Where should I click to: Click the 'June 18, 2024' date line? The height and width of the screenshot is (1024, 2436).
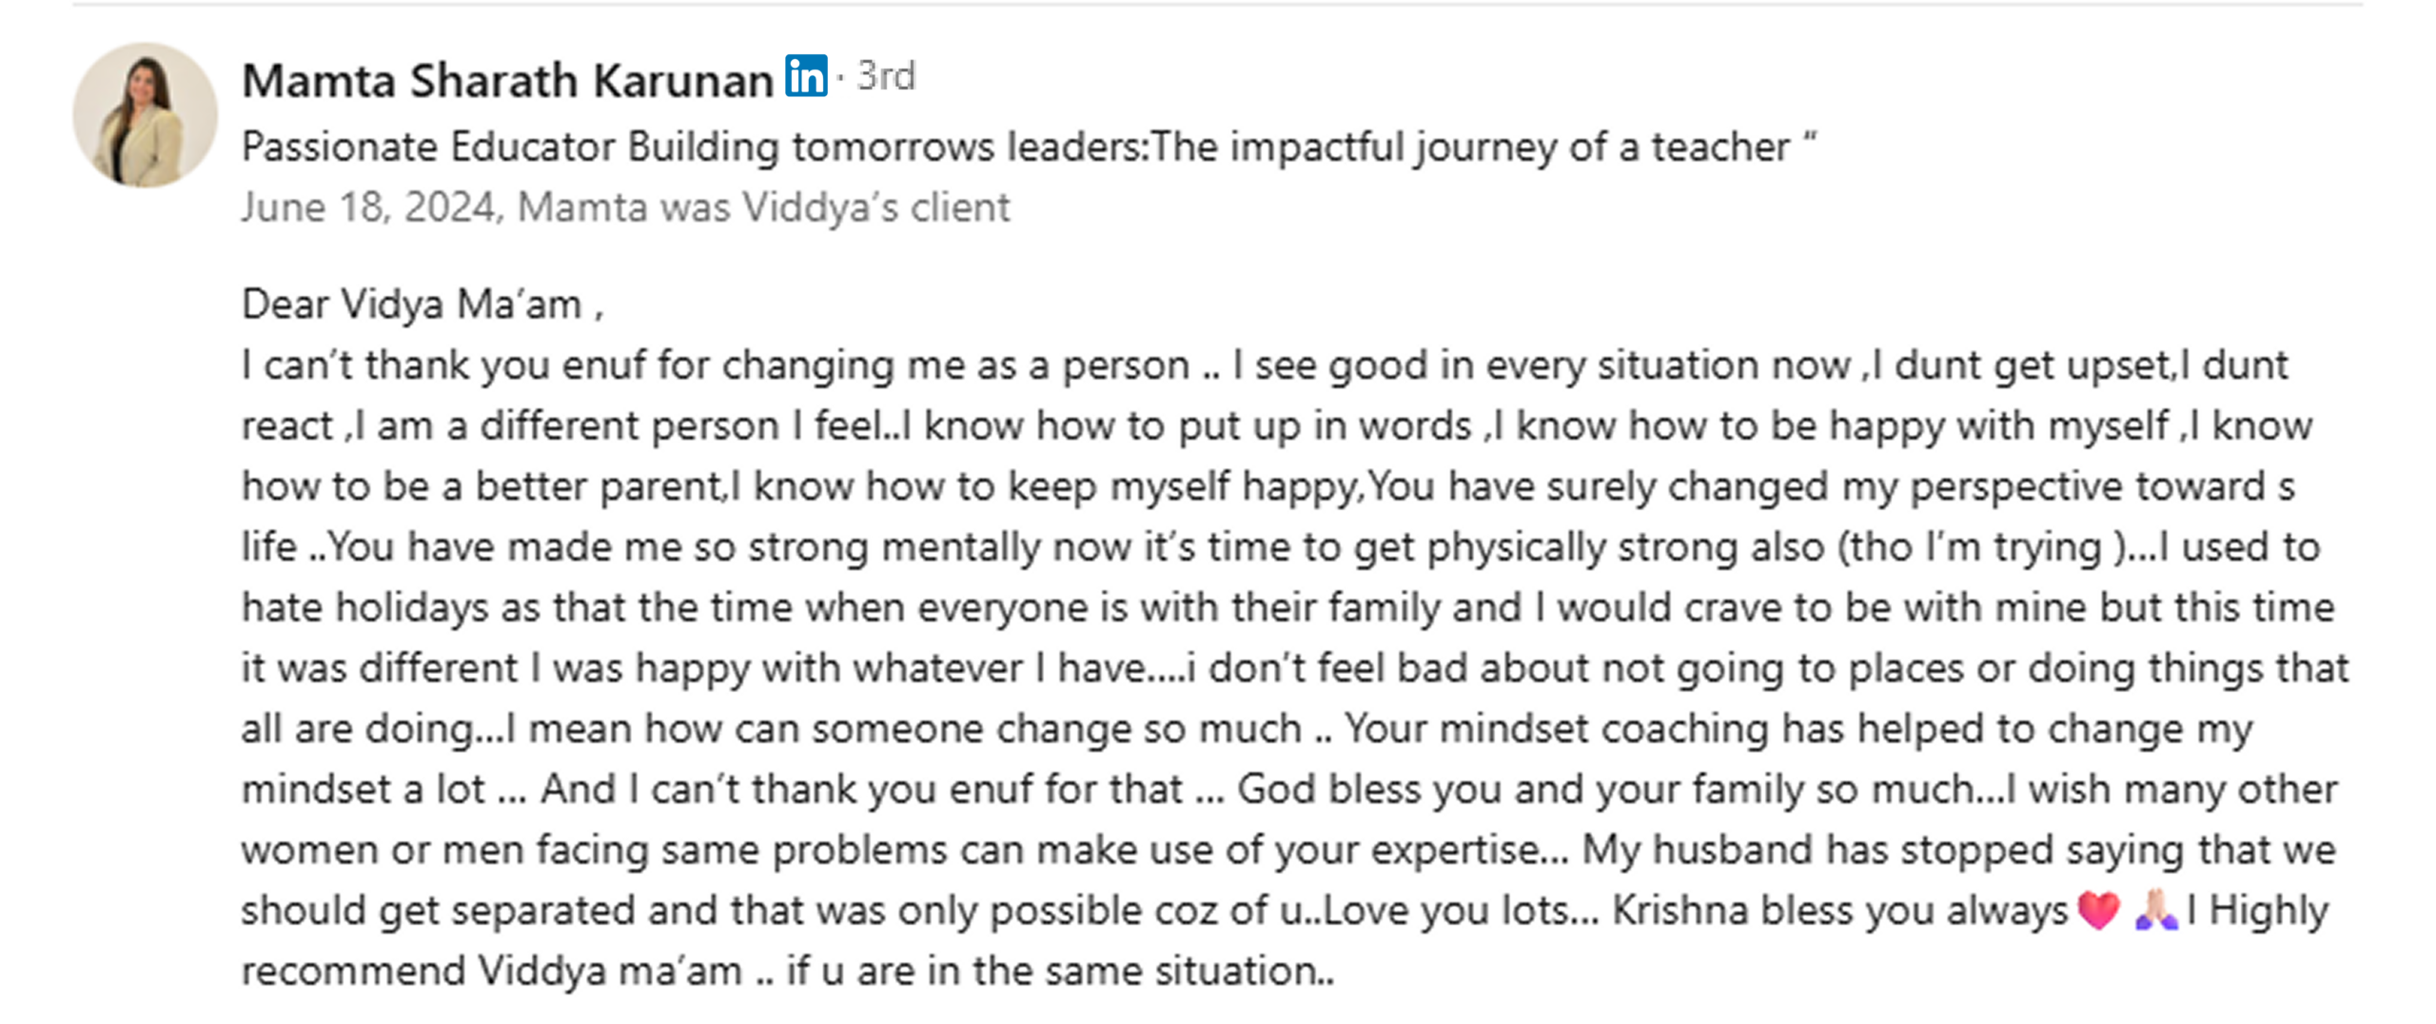(x=624, y=207)
